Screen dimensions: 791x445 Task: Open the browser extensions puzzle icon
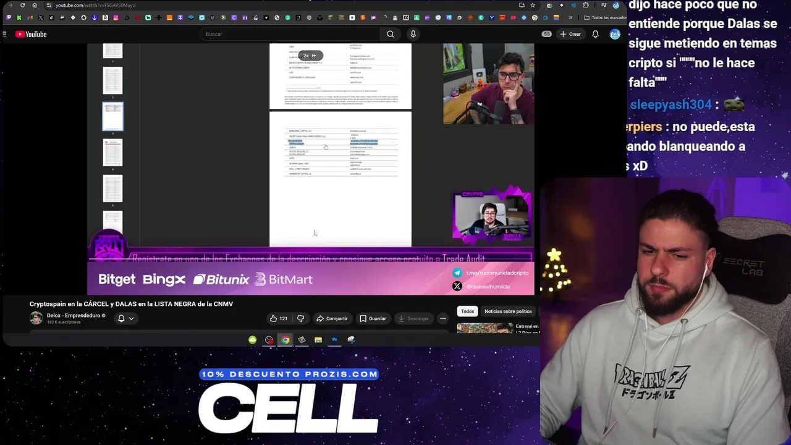[586, 5]
